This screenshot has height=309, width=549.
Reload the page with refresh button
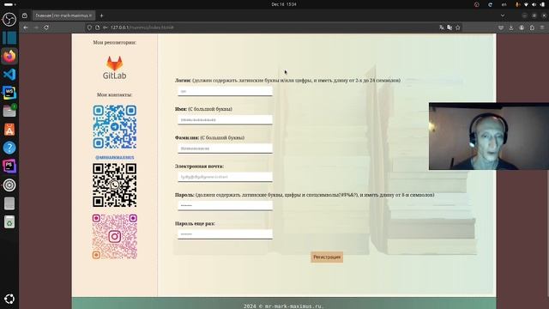46,27
